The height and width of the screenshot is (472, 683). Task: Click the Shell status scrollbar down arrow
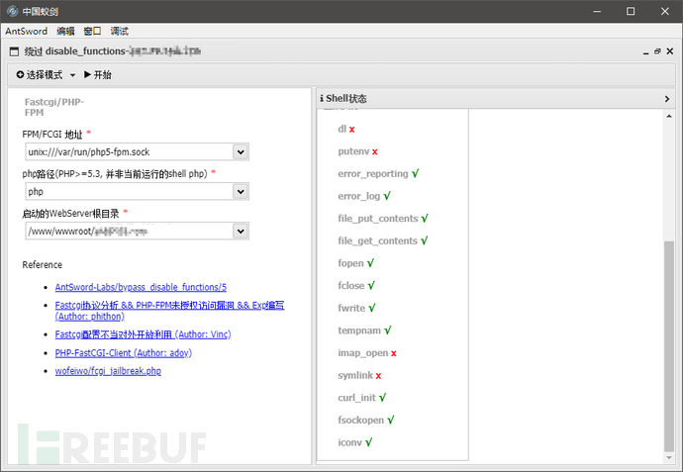669,457
